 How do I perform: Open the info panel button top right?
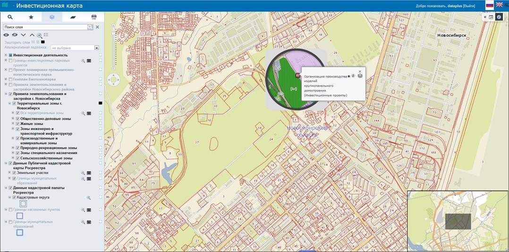point(499,17)
